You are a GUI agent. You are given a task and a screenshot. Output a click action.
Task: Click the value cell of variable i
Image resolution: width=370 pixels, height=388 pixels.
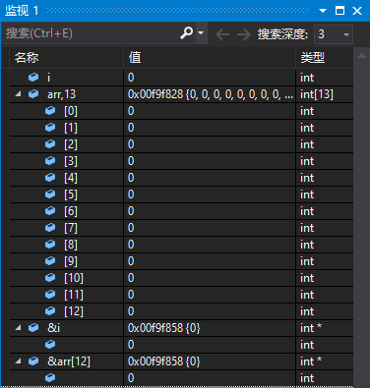210,78
